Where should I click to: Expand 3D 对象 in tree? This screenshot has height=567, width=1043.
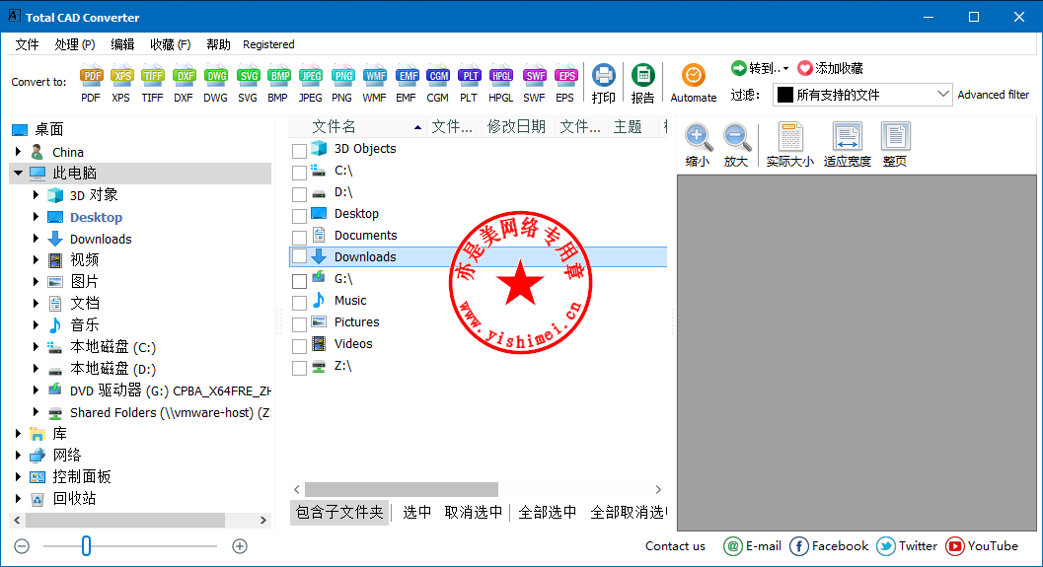point(36,195)
